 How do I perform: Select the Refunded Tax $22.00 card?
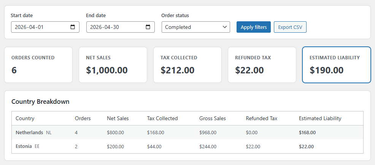[x=262, y=65]
